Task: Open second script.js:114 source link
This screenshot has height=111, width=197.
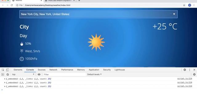Action: (185, 82)
